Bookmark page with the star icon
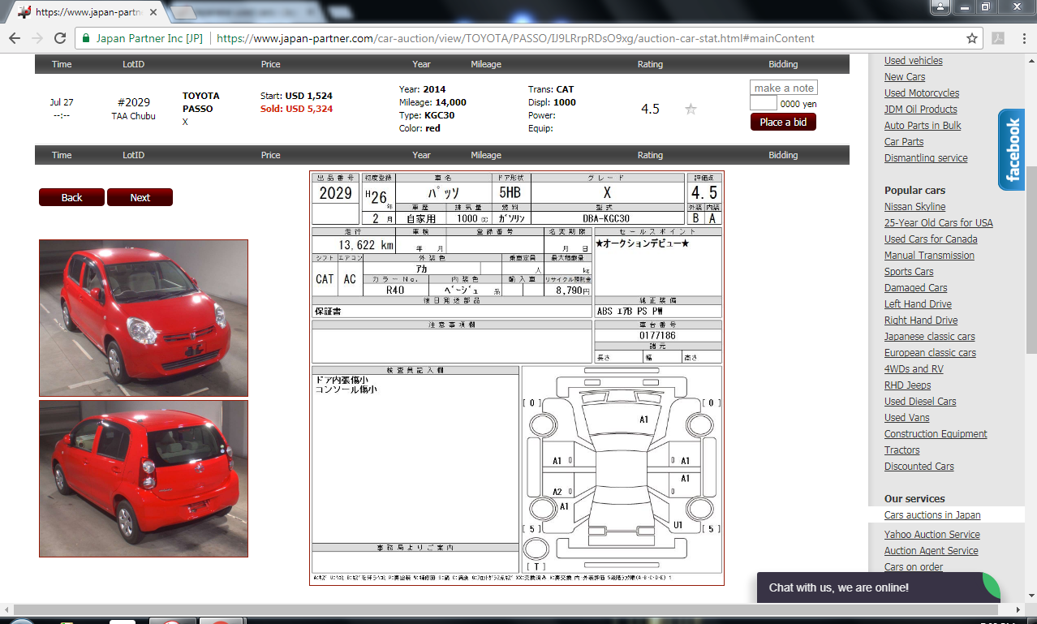The image size is (1037, 624). [972, 38]
